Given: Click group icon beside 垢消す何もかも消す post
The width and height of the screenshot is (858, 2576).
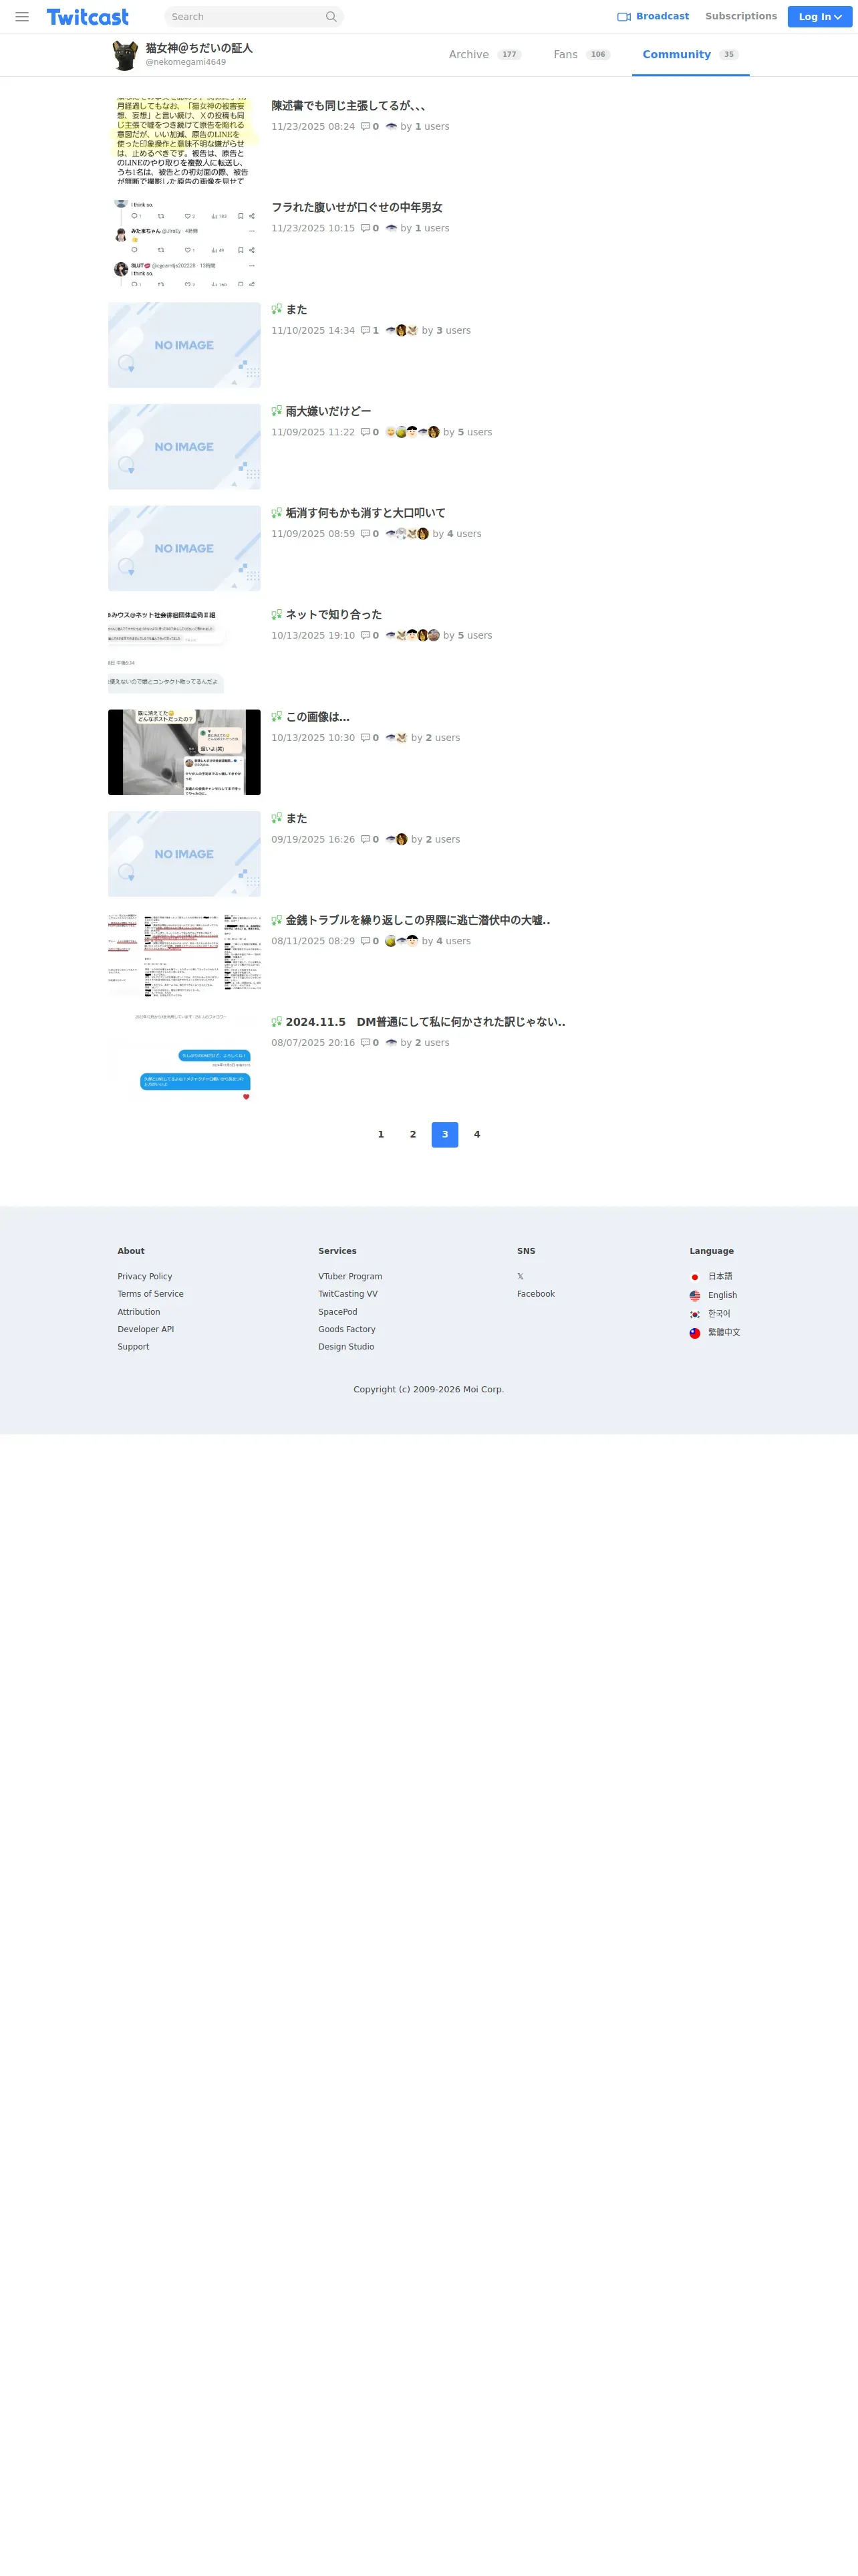Looking at the screenshot, I should coord(277,513).
